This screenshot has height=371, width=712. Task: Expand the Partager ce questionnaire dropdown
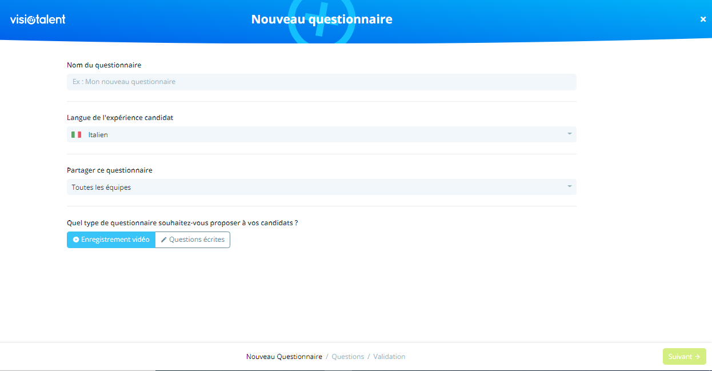tap(321, 187)
